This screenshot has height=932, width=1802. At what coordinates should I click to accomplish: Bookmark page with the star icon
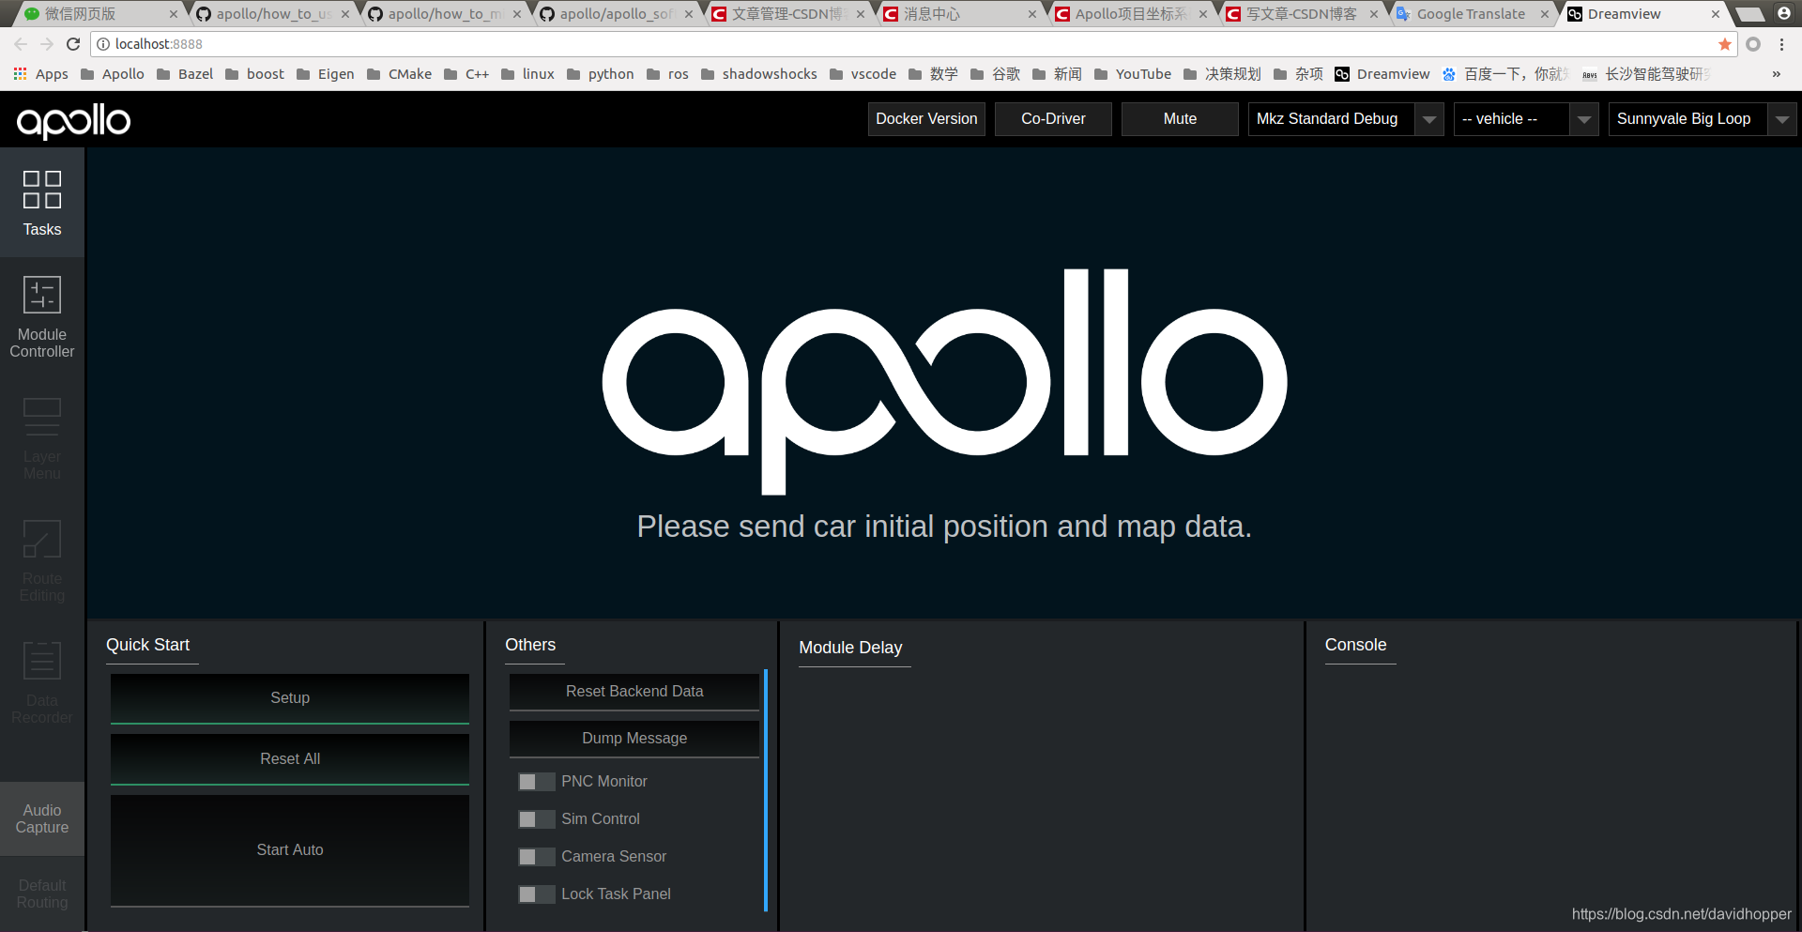(1724, 44)
